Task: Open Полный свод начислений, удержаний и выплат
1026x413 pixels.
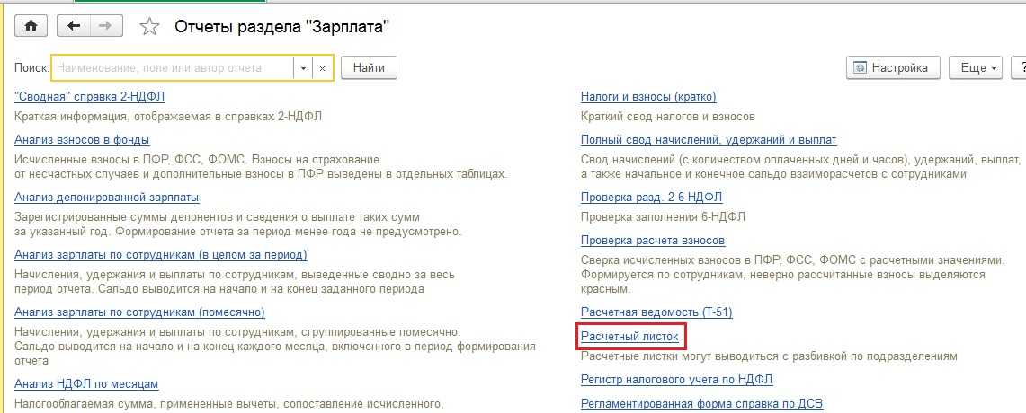Action: click(x=709, y=139)
